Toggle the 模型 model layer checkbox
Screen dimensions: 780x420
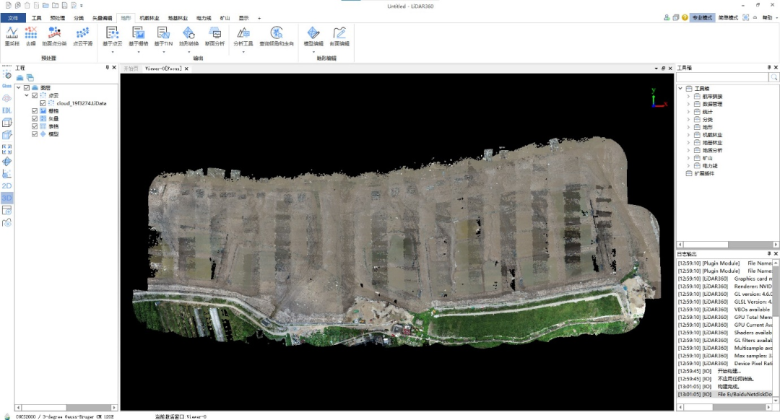pyautogui.click(x=35, y=134)
